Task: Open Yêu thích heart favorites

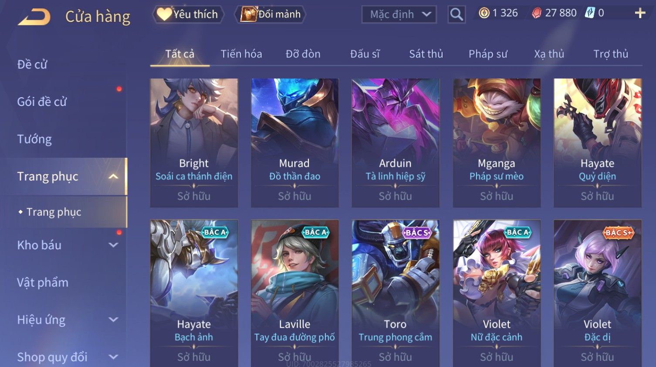Action: (x=188, y=14)
